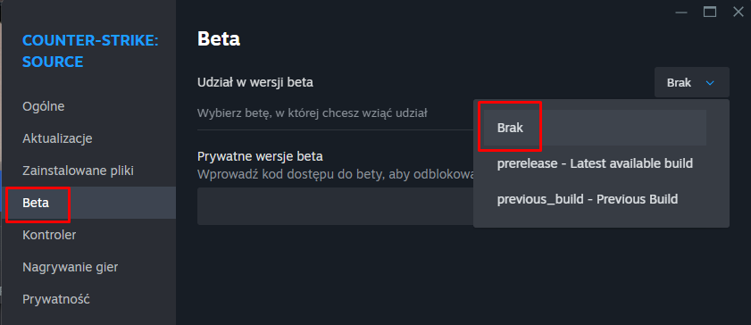Show the Prywatność settings
This screenshot has width=751, height=325.
tap(56, 299)
